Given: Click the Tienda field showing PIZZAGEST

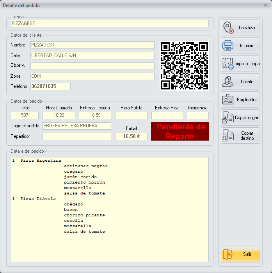Looking at the screenshot, I should (110, 24).
